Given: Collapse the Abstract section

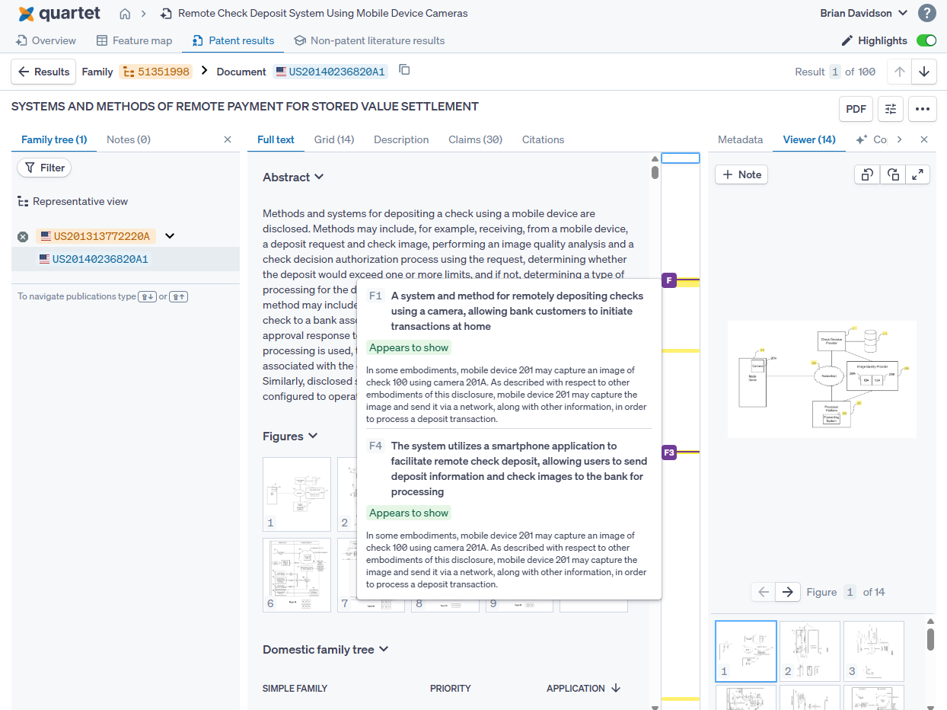Looking at the screenshot, I should [x=319, y=177].
